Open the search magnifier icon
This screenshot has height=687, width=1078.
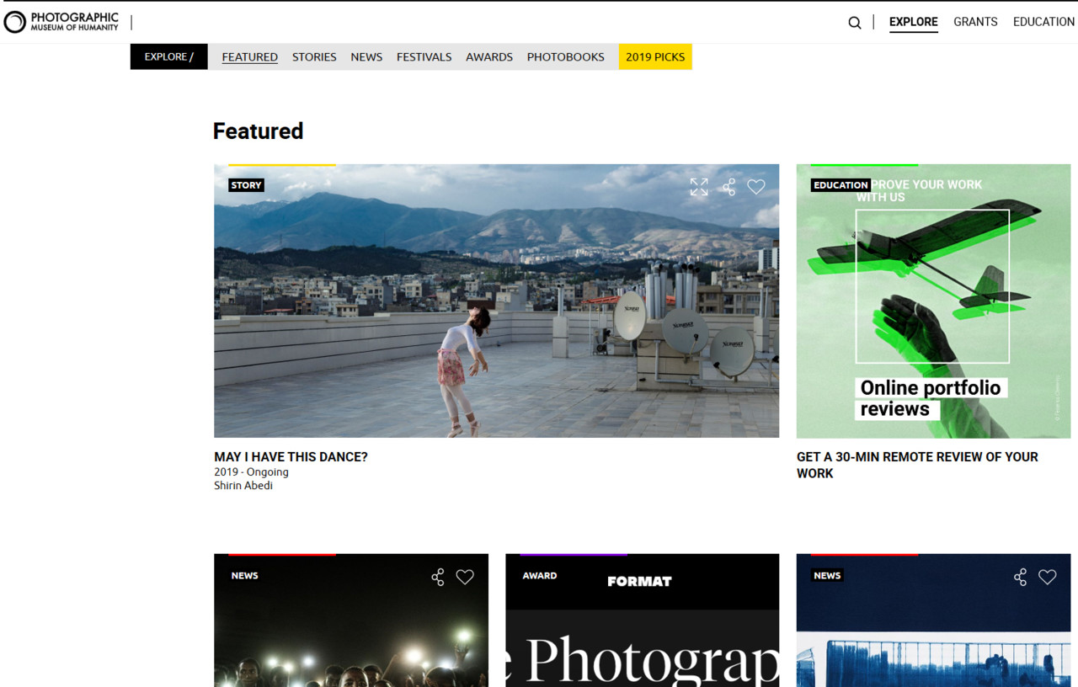854,23
